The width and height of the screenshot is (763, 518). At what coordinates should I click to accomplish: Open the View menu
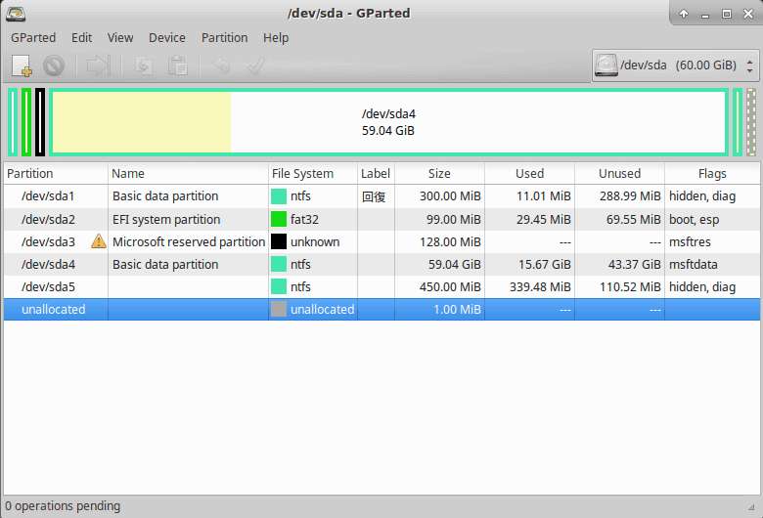[120, 38]
